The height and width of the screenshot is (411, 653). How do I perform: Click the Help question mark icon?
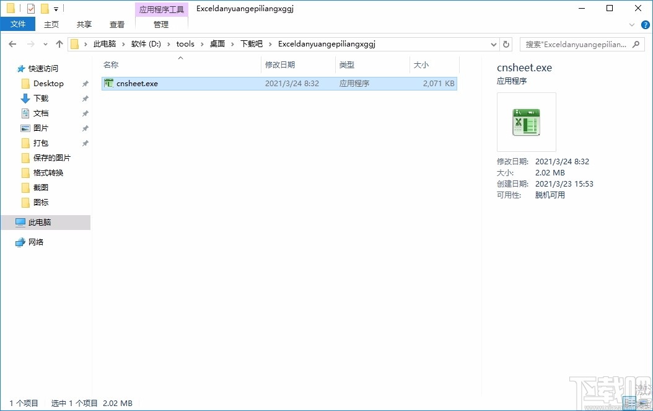[x=646, y=24]
